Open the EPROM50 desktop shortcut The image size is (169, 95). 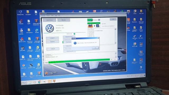pyautogui.click(x=23, y=49)
